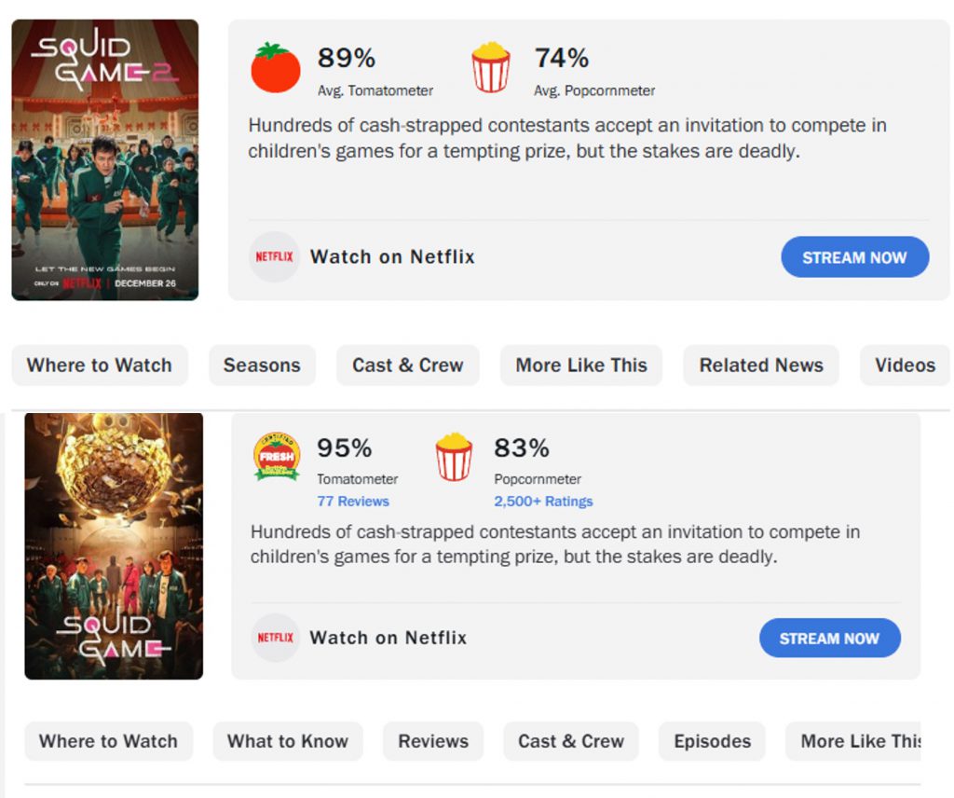Open the 2,500+ Ratings link
The height and width of the screenshot is (798, 954).
coord(543,502)
